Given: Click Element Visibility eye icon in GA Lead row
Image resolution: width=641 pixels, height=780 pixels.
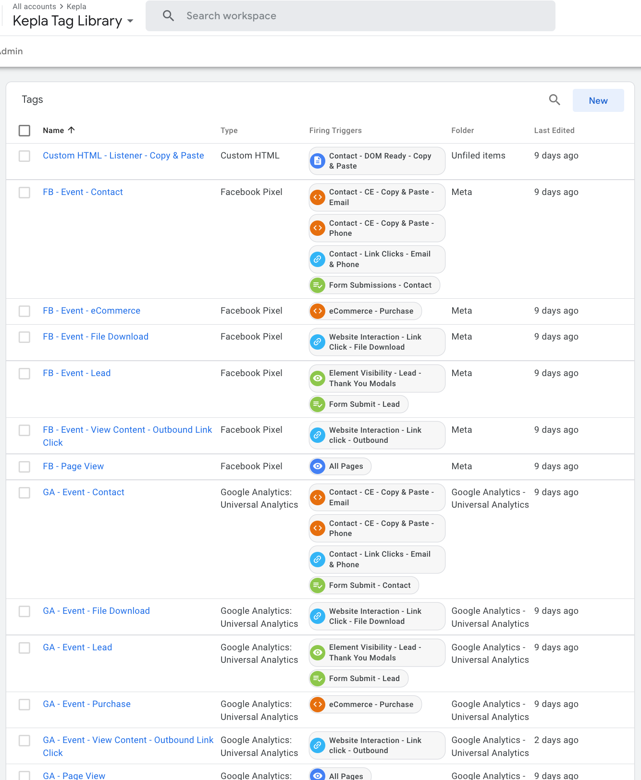Looking at the screenshot, I should [318, 653].
